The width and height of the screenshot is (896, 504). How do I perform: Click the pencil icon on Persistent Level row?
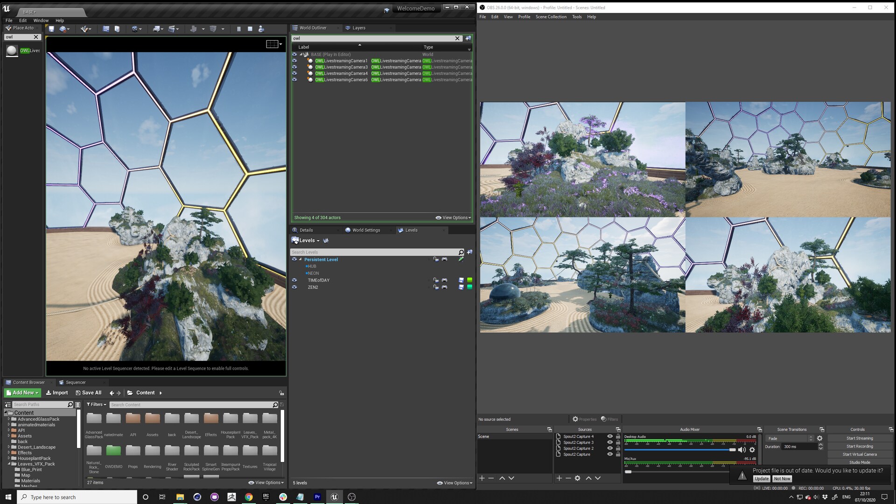(461, 259)
